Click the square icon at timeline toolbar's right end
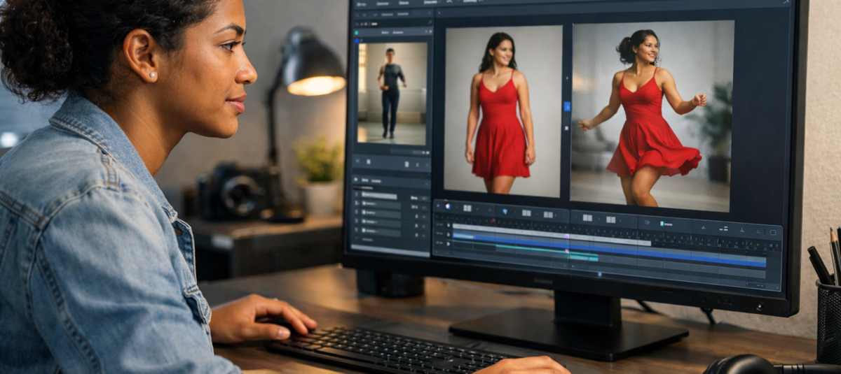Screen dimensions: 841x374 [772, 232]
